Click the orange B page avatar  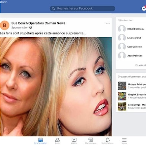pyautogui.click(x=5, y=25)
